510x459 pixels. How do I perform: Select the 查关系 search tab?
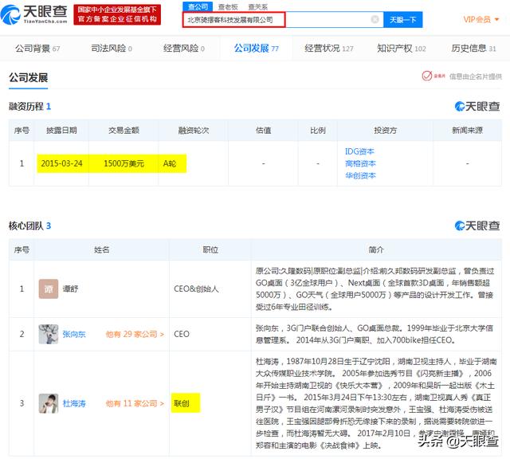[258, 6]
